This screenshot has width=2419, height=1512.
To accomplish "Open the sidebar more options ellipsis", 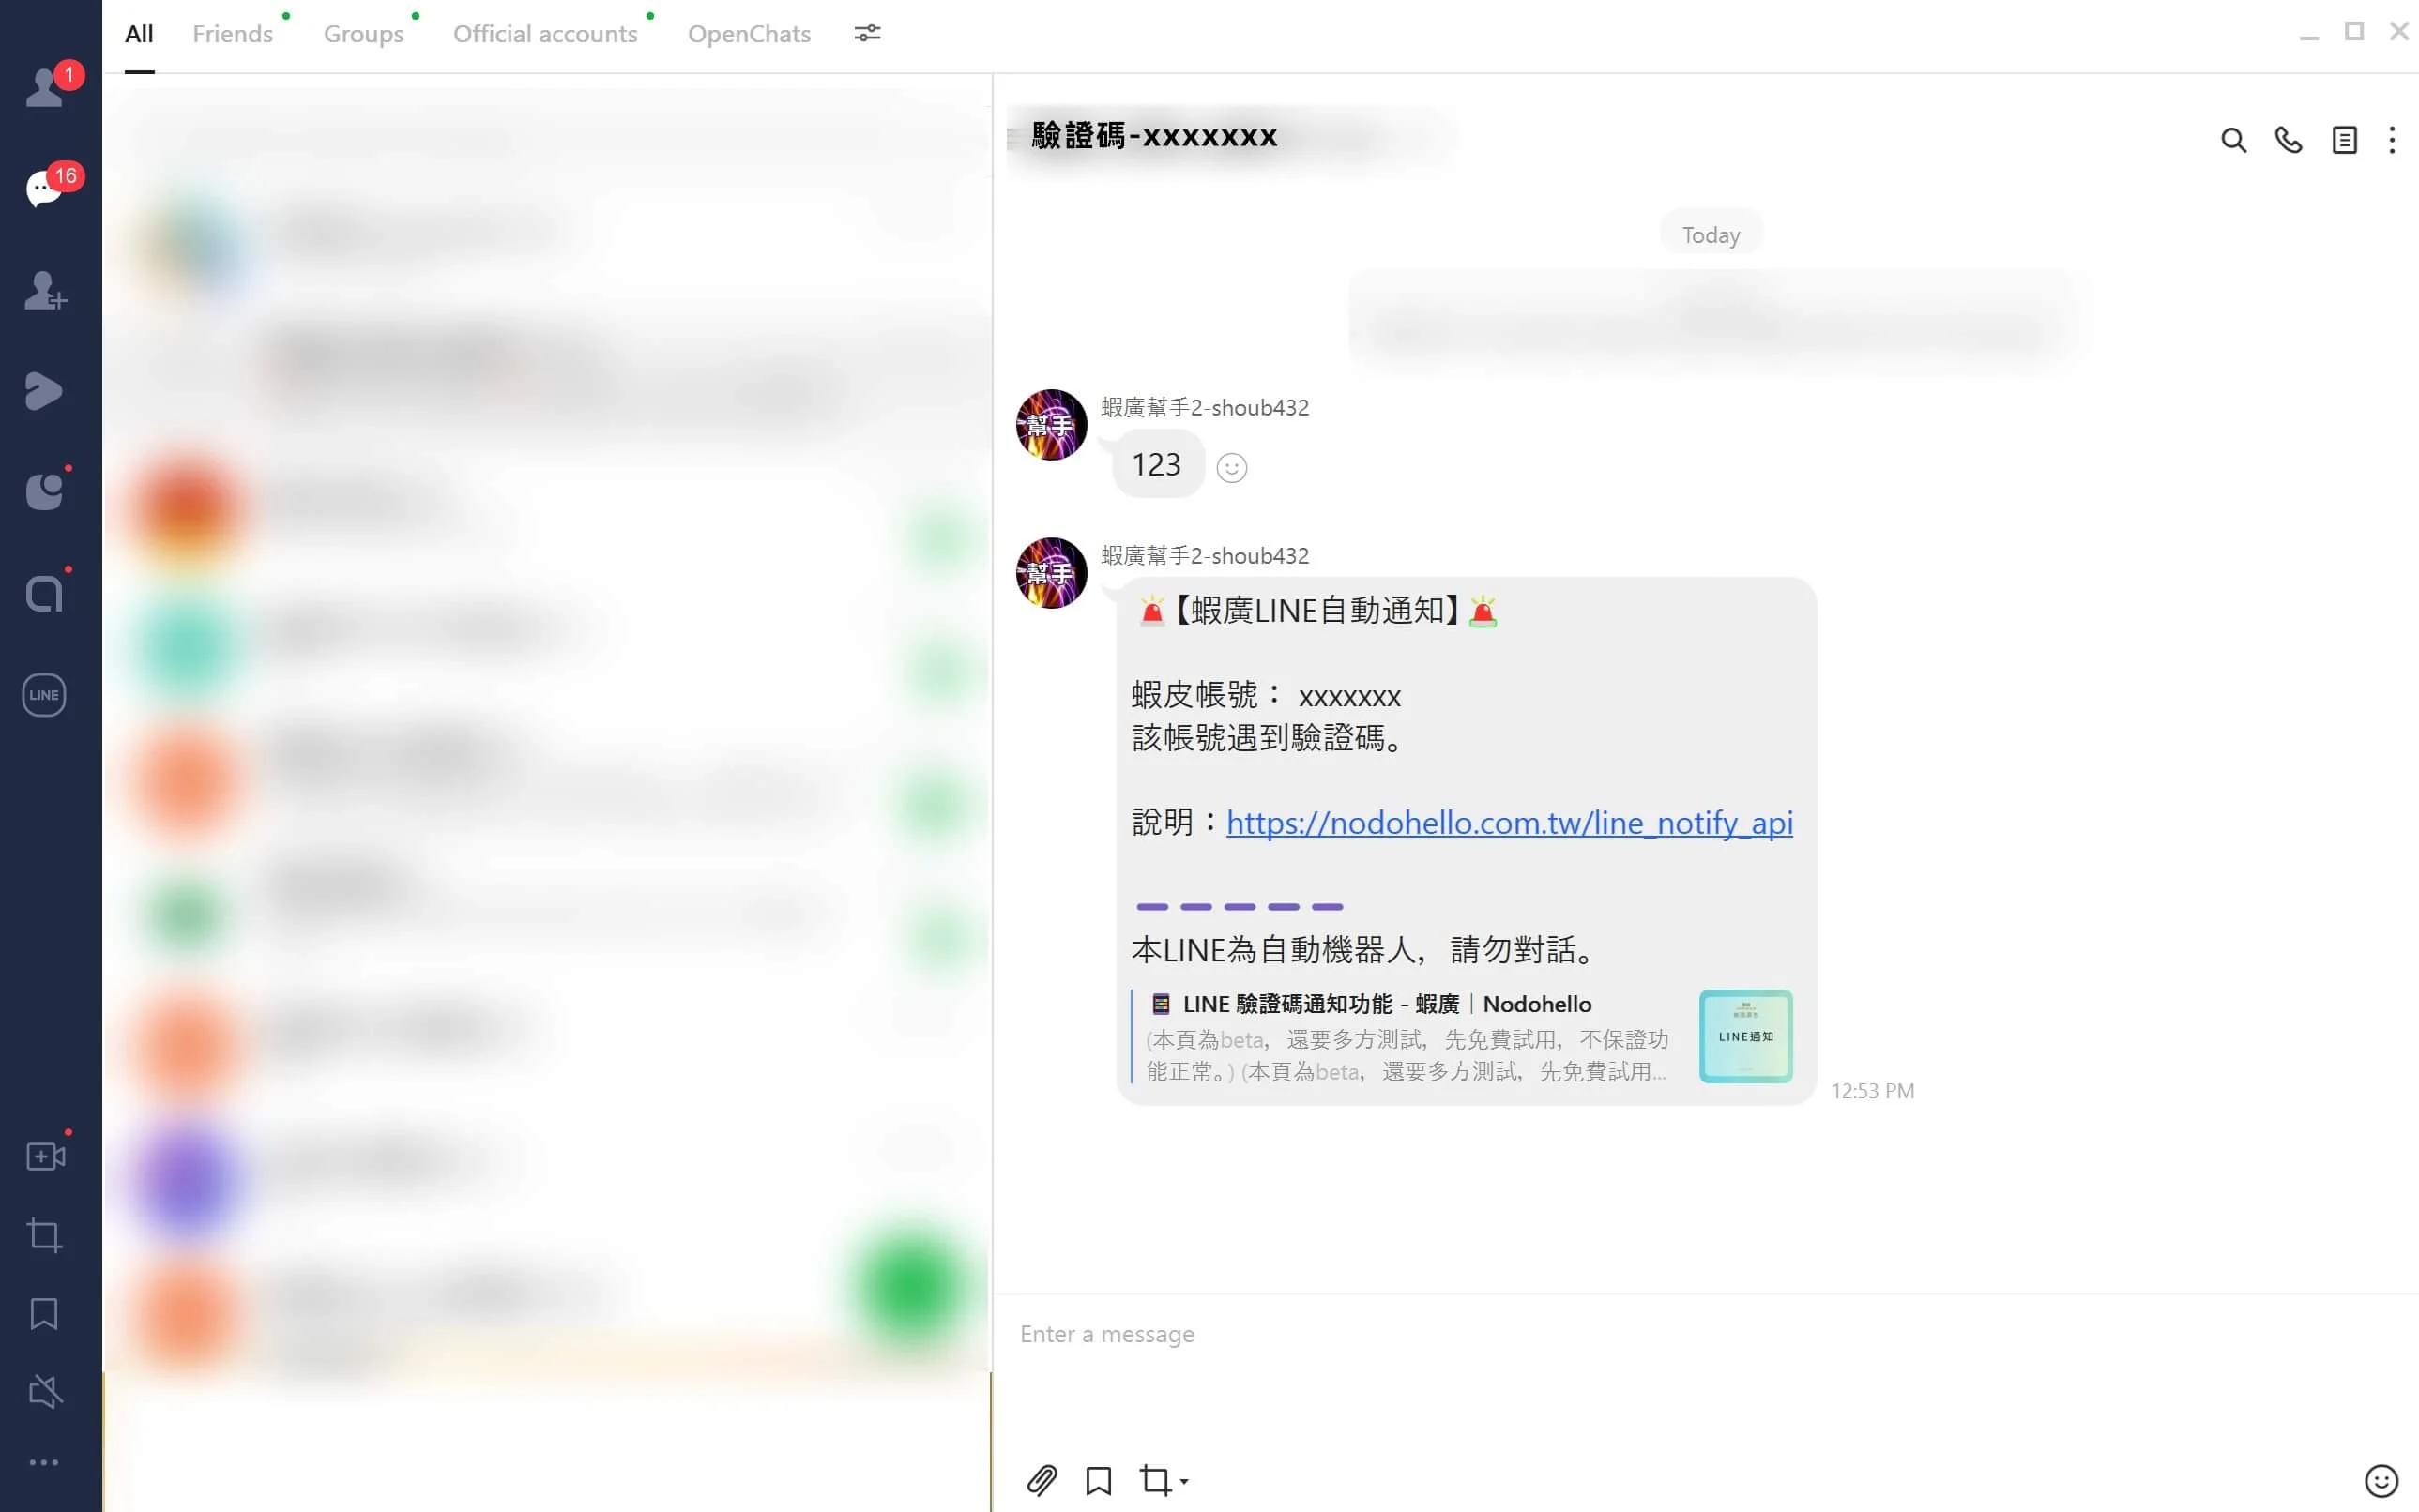I will (44, 1462).
